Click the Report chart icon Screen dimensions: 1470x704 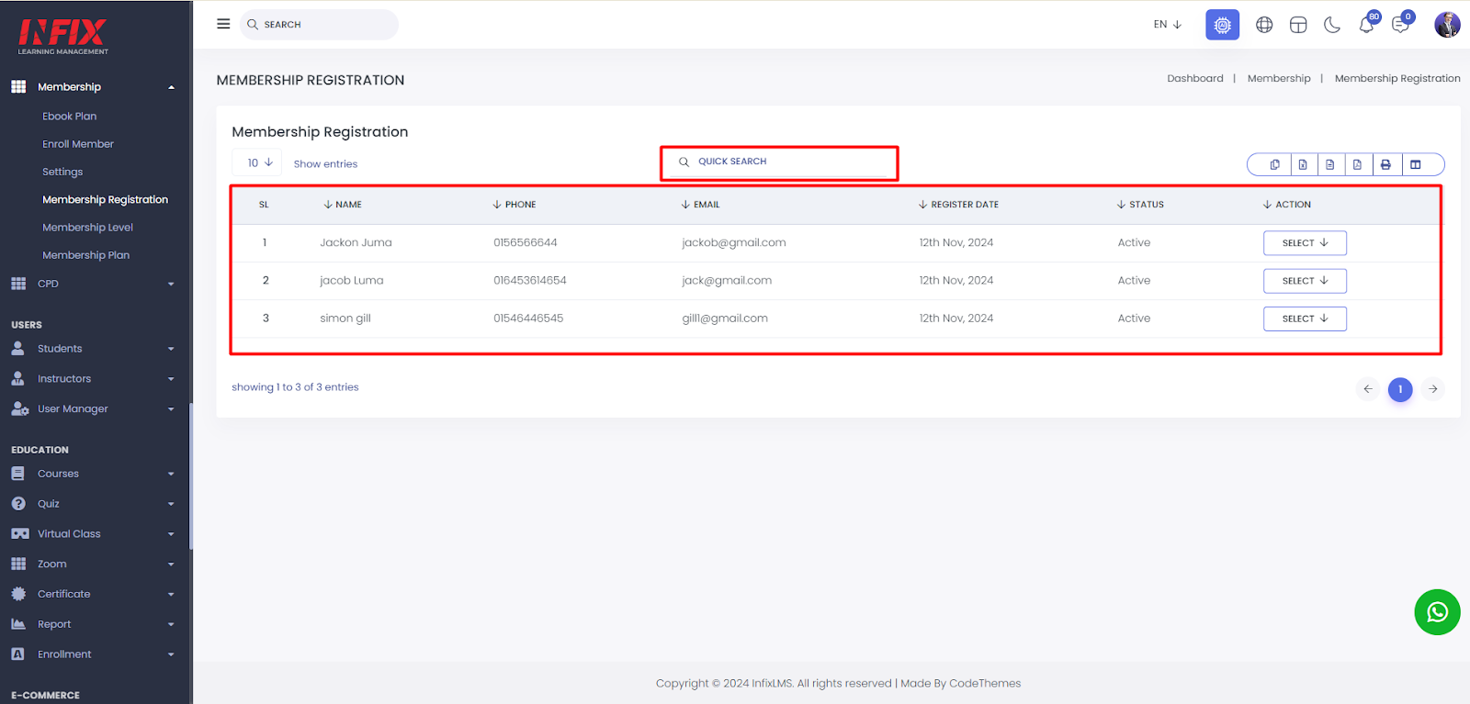click(17, 624)
